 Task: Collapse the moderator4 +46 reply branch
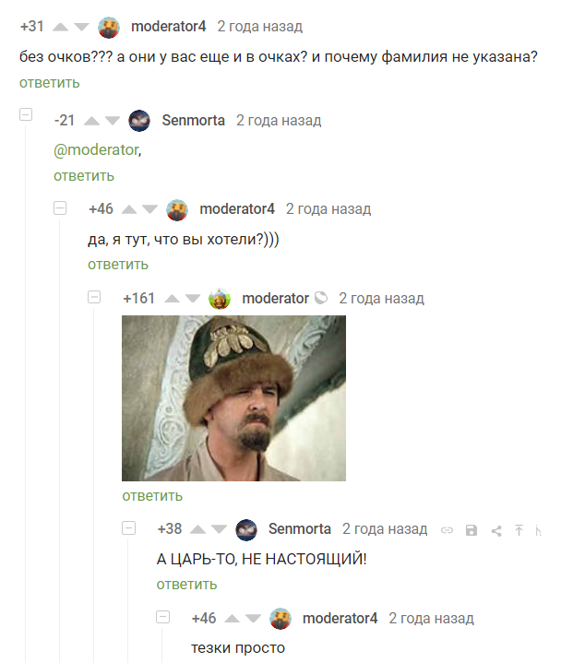[x=60, y=208]
